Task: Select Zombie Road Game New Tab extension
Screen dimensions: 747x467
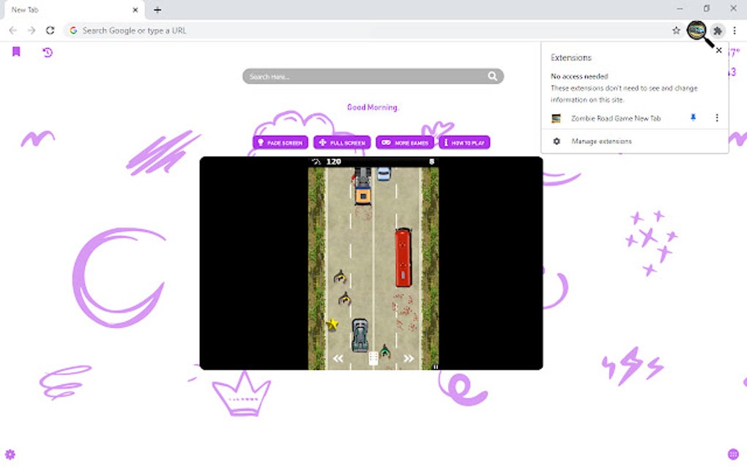Action: [615, 118]
